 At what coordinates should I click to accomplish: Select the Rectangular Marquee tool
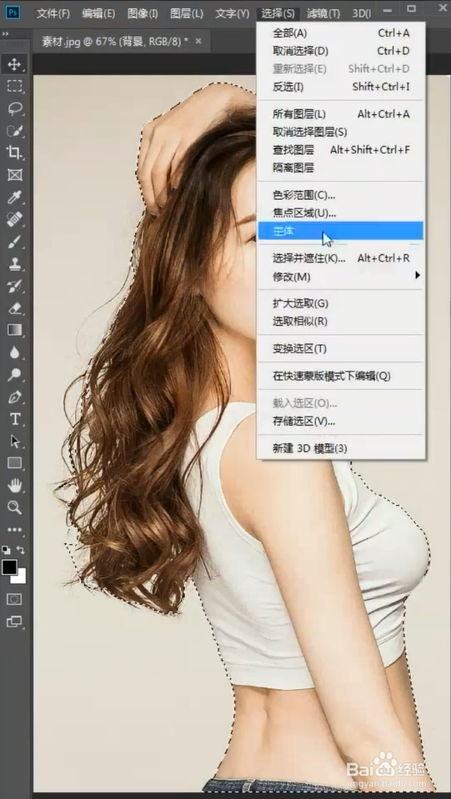coord(14,86)
